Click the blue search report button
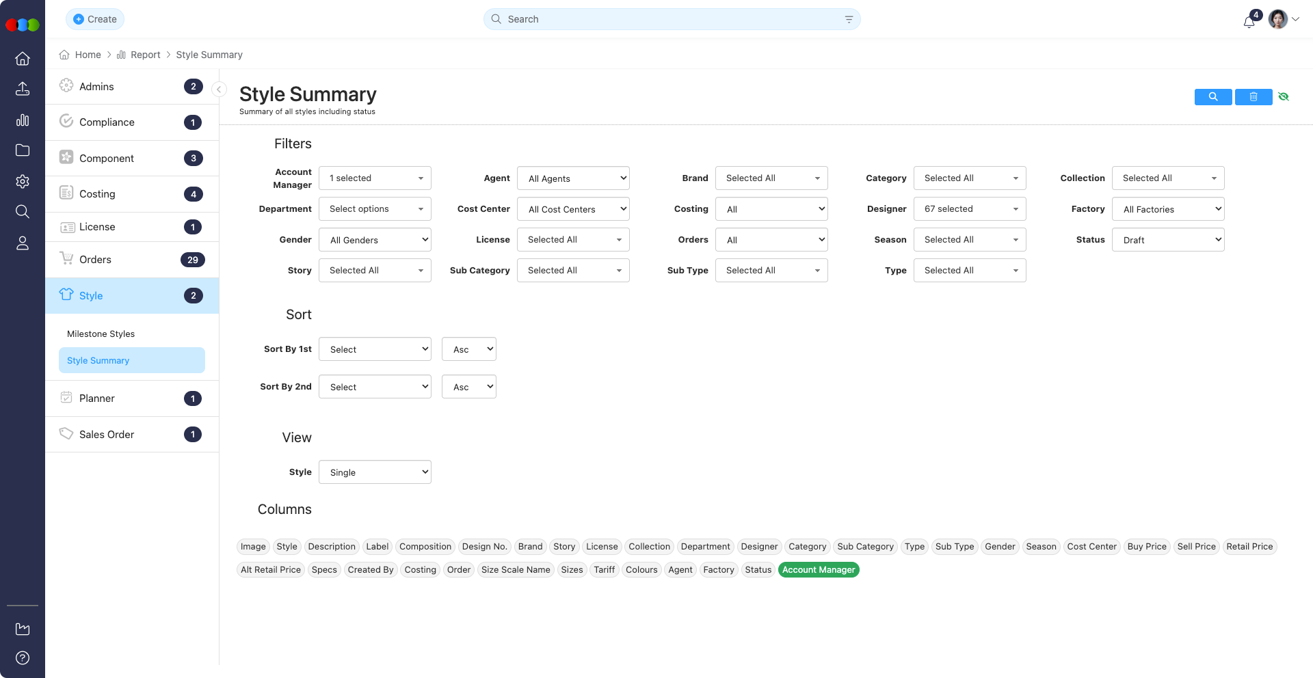1313x678 pixels. (x=1212, y=97)
